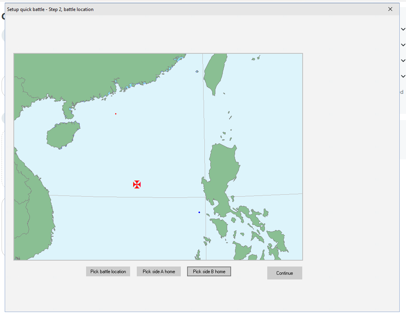
Task: Expand the third chevron in the background window
Action: [403, 60]
